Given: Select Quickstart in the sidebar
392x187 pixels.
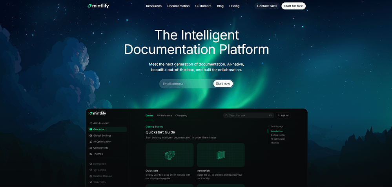Looking at the screenshot, I should [107, 129].
